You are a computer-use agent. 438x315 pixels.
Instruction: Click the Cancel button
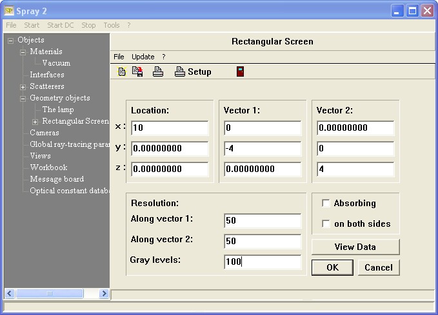pos(378,267)
